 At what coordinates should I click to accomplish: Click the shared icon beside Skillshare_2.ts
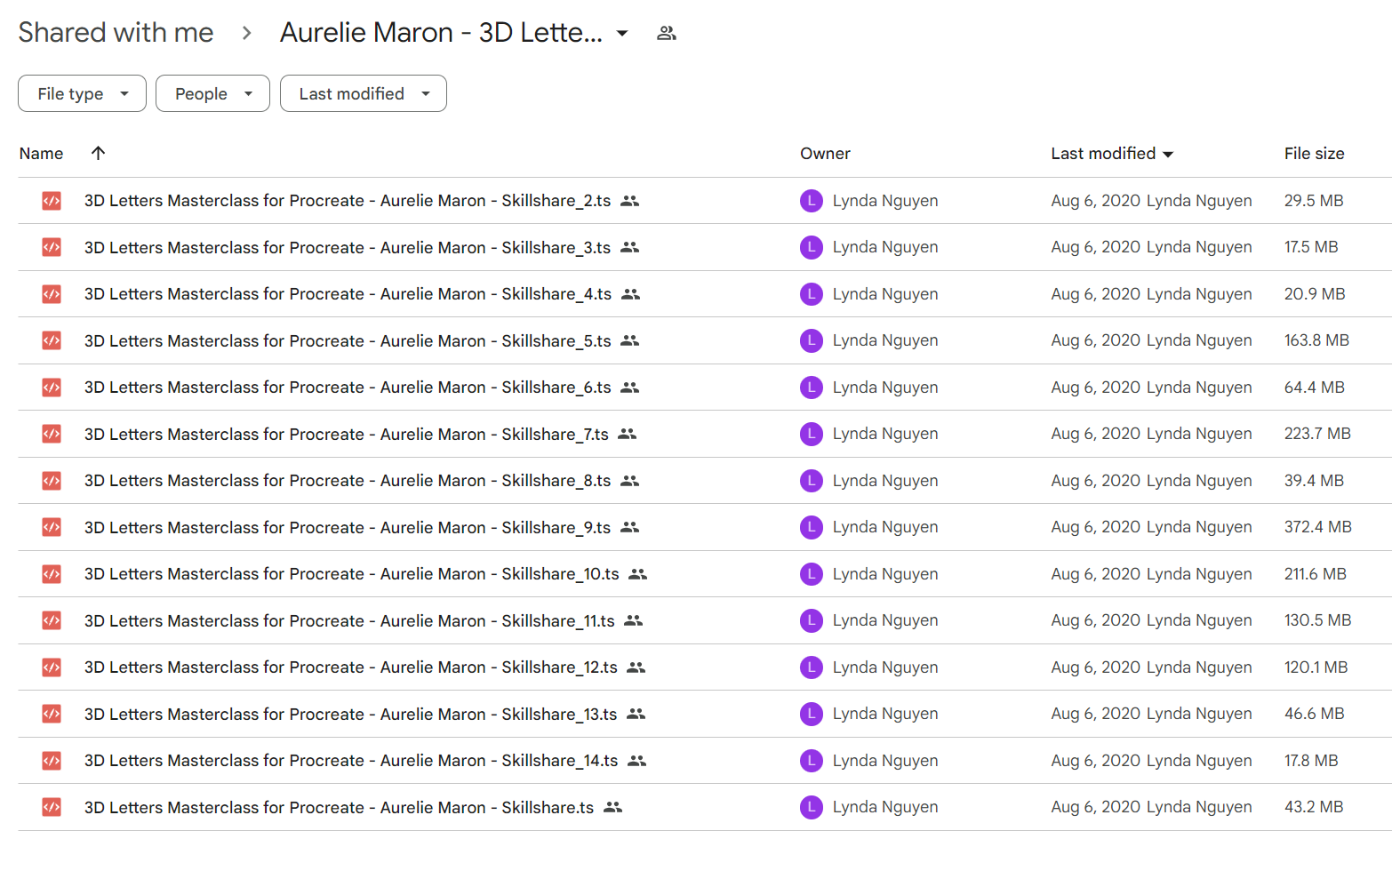(x=630, y=201)
